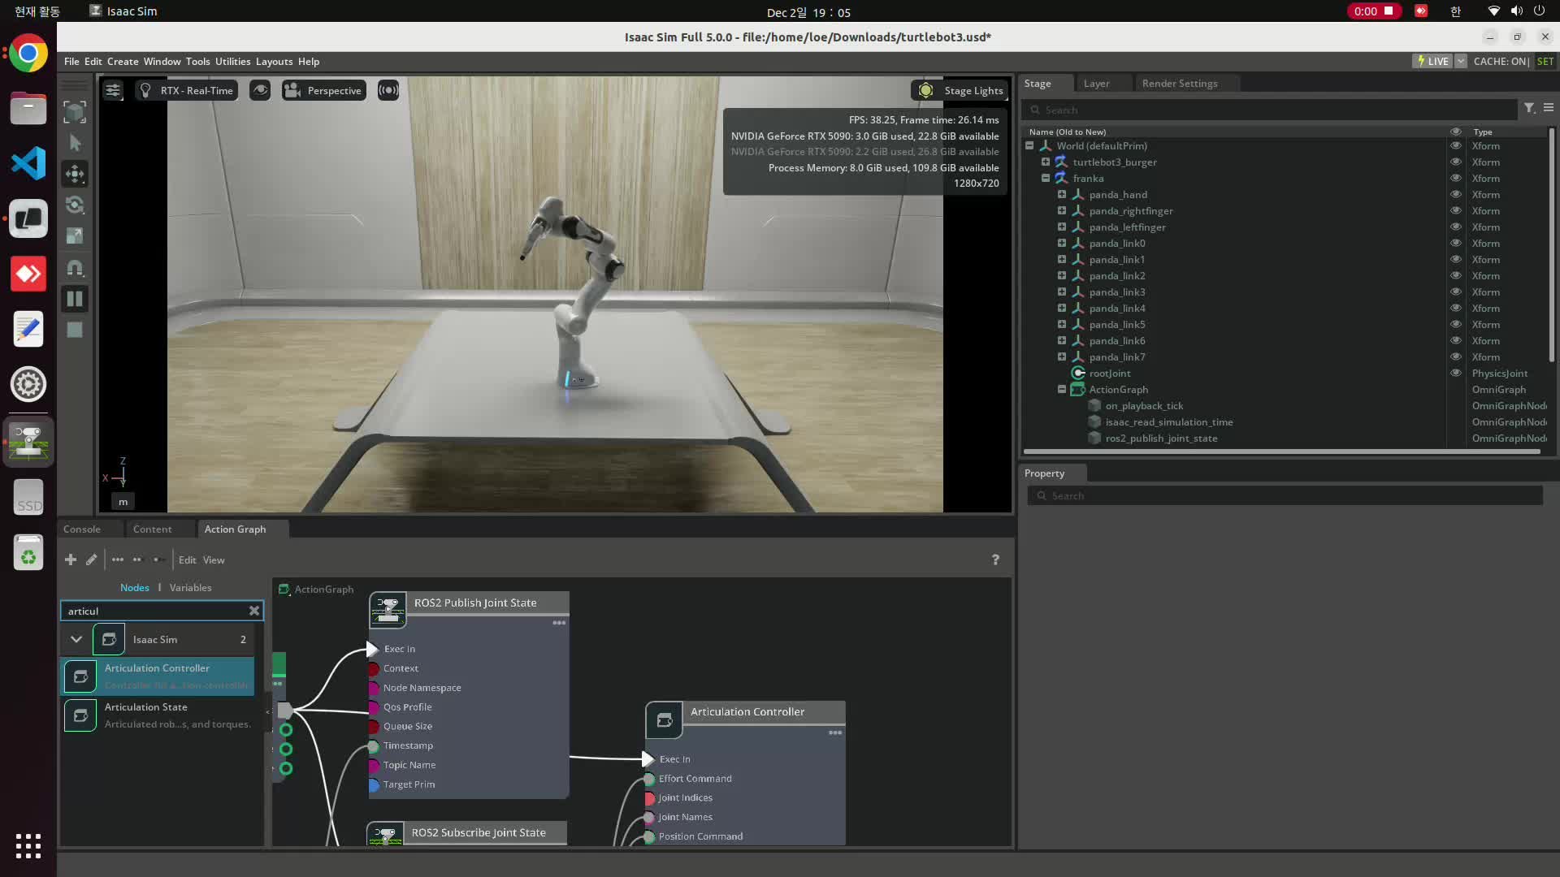The image size is (1560, 877).
Task: Open LIVE dropdown arrow
Action: (1461, 61)
